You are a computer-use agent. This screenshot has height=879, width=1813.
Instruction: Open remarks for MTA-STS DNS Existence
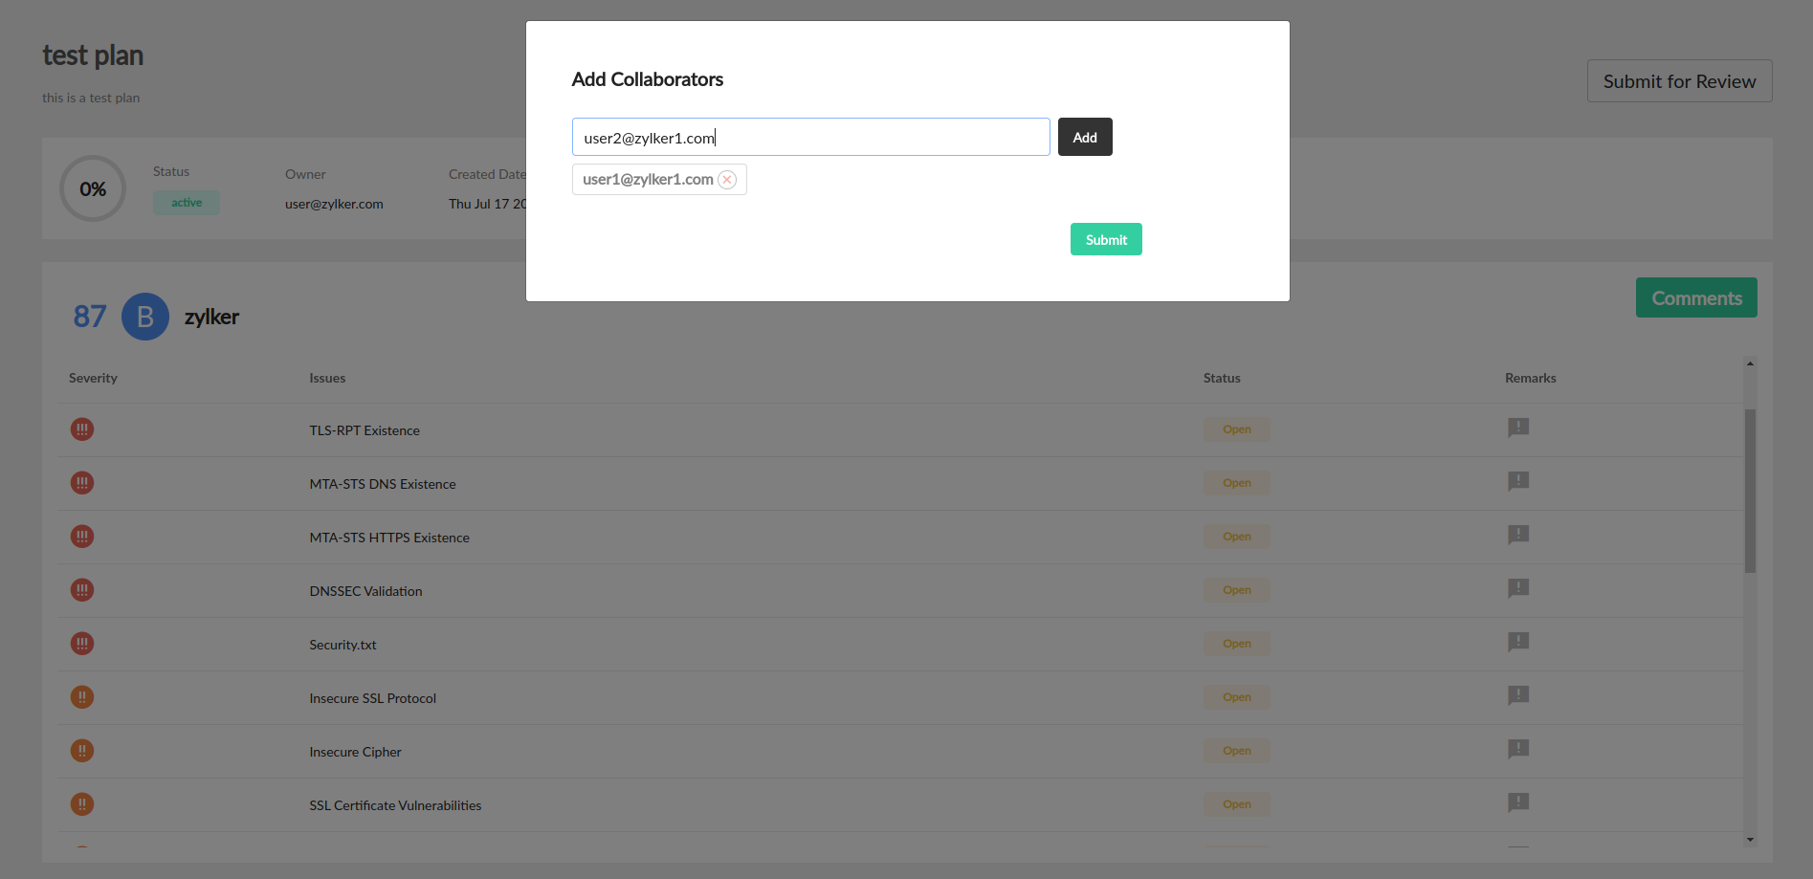click(x=1517, y=481)
